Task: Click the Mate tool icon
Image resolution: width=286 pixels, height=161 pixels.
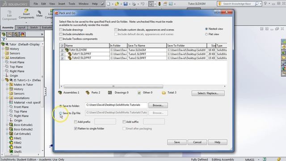Action: pos(39,12)
